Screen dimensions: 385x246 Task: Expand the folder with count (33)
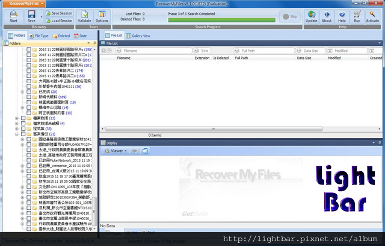click(x=17, y=128)
